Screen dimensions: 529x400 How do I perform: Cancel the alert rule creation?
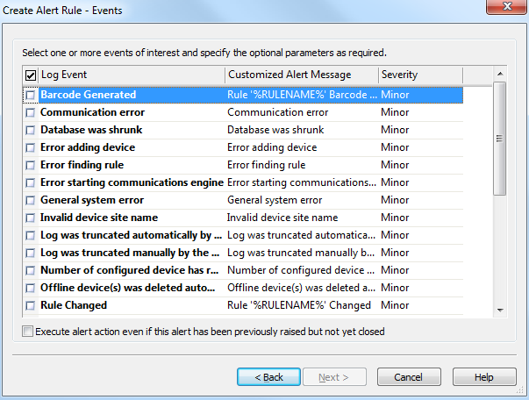(409, 377)
